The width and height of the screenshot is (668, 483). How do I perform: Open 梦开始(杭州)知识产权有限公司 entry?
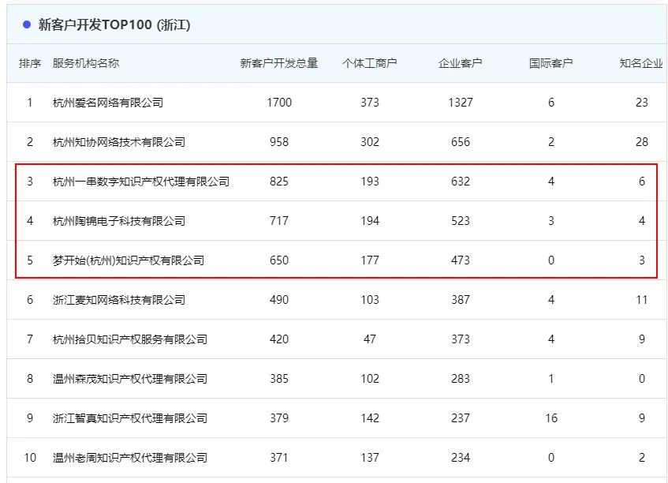tap(129, 260)
